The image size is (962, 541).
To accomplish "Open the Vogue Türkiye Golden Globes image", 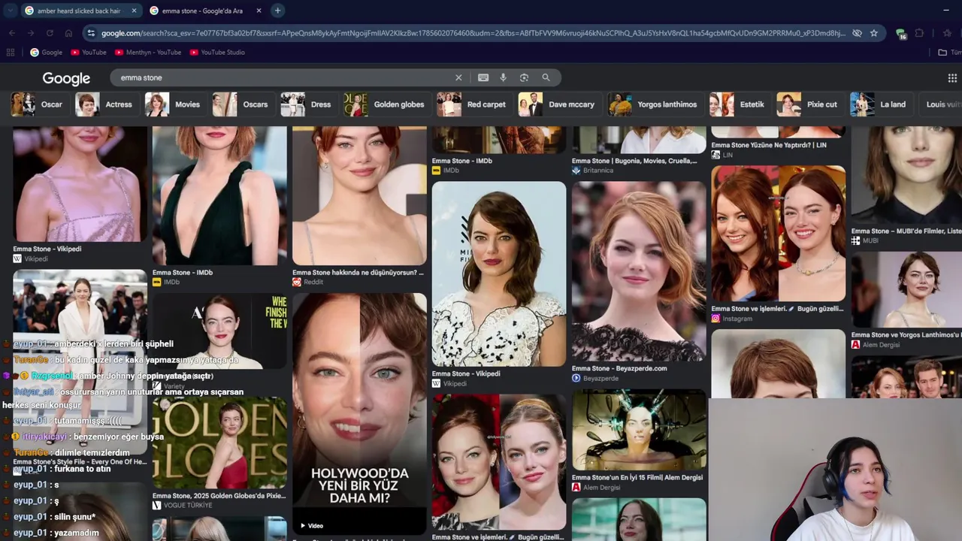I will [219, 443].
